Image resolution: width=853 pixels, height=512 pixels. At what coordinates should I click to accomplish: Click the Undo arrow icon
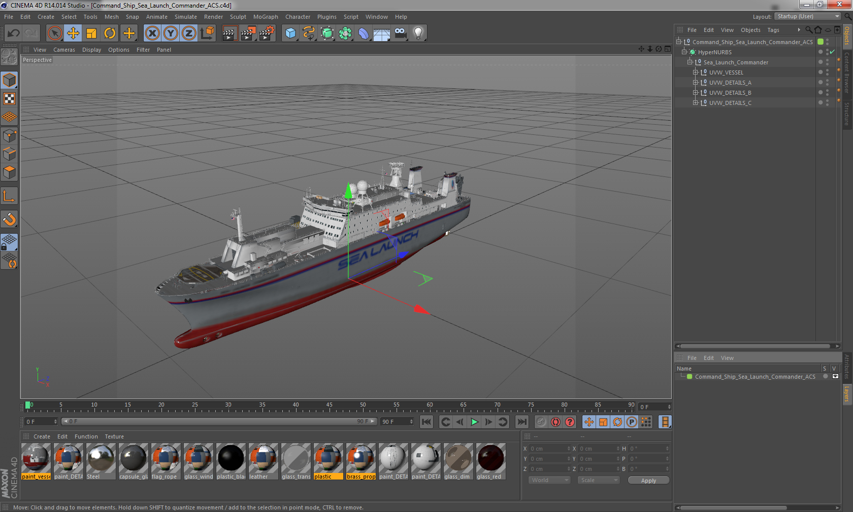(x=13, y=33)
